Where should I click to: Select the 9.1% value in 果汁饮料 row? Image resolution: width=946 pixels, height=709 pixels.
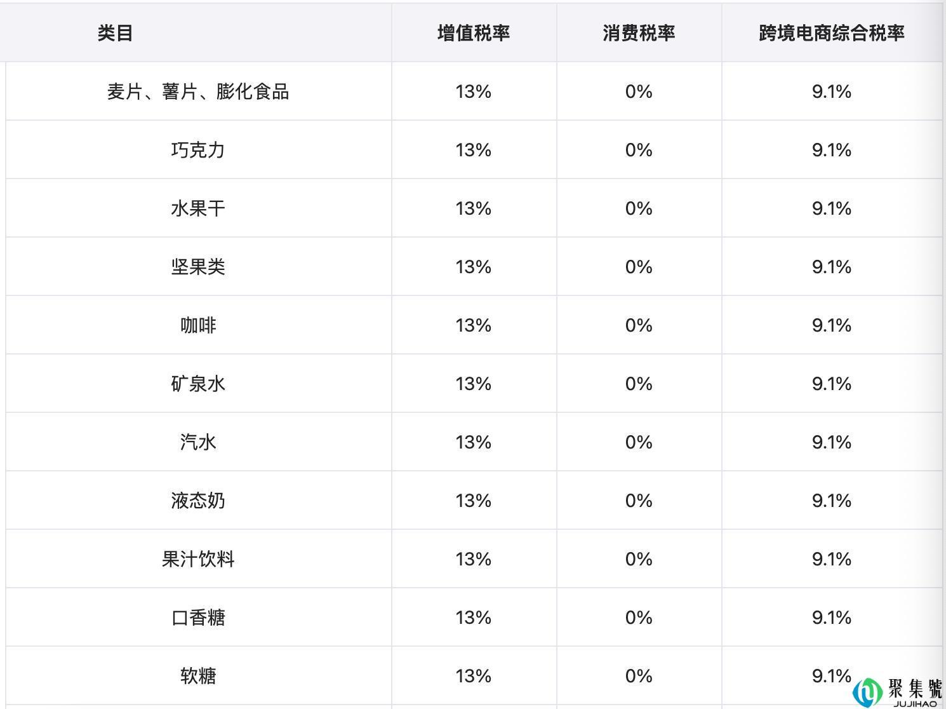[832, 559]
